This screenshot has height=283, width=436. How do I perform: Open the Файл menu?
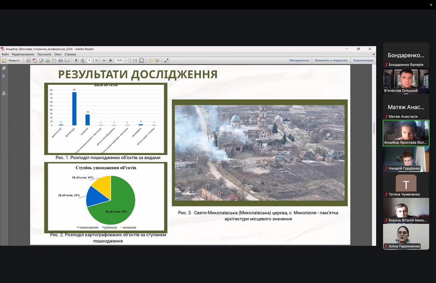[x=5, y=54]
